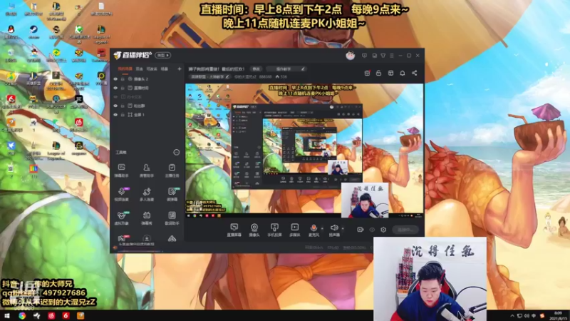Hide the 粉丝群 text layer
The width and height of the screenshot is (570, 321).
(115, 106)
